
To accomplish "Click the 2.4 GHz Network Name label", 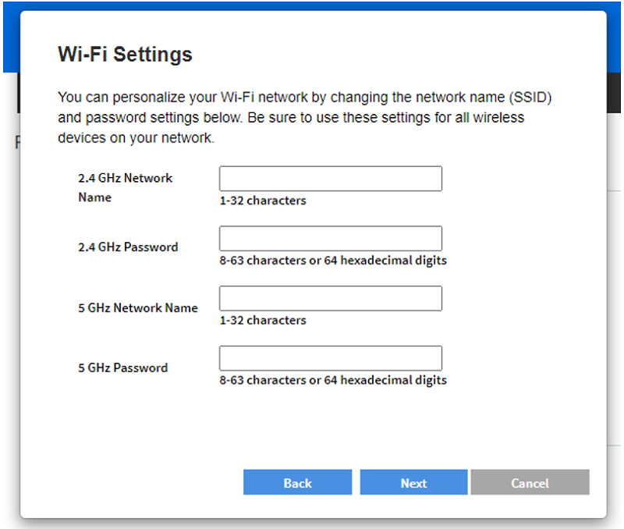I will (126, 187).
